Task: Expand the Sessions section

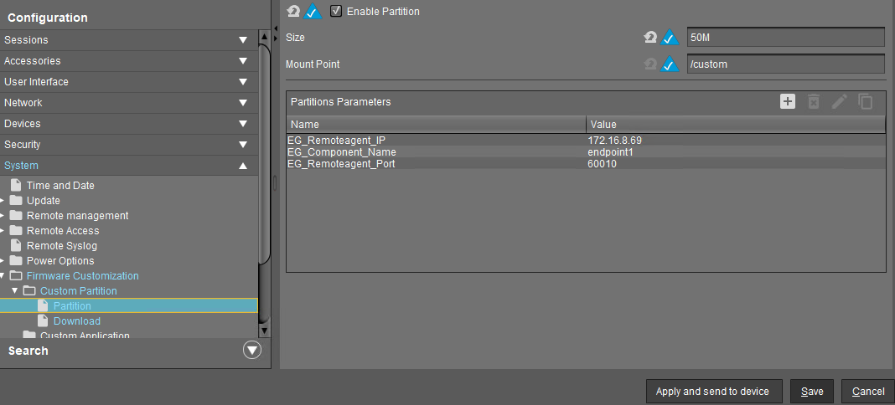Action: (243, 40)
